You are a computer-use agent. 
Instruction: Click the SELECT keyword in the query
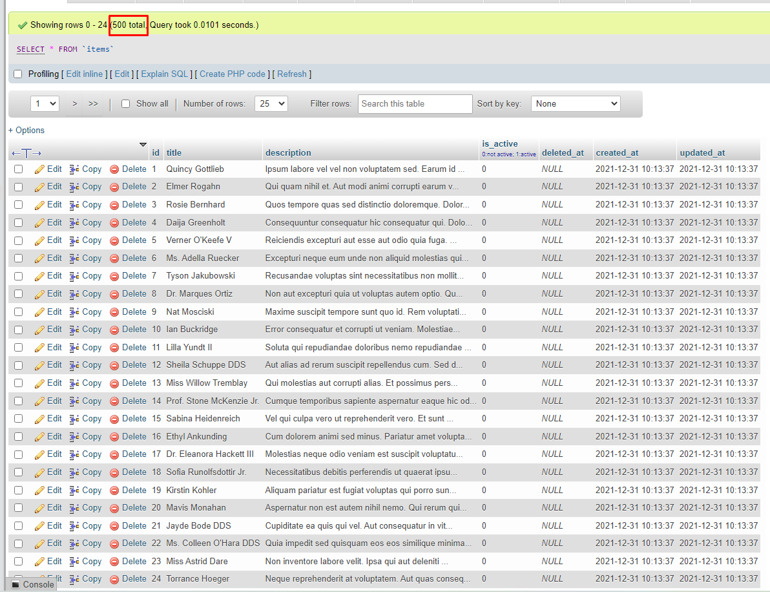tap(30, 49)
